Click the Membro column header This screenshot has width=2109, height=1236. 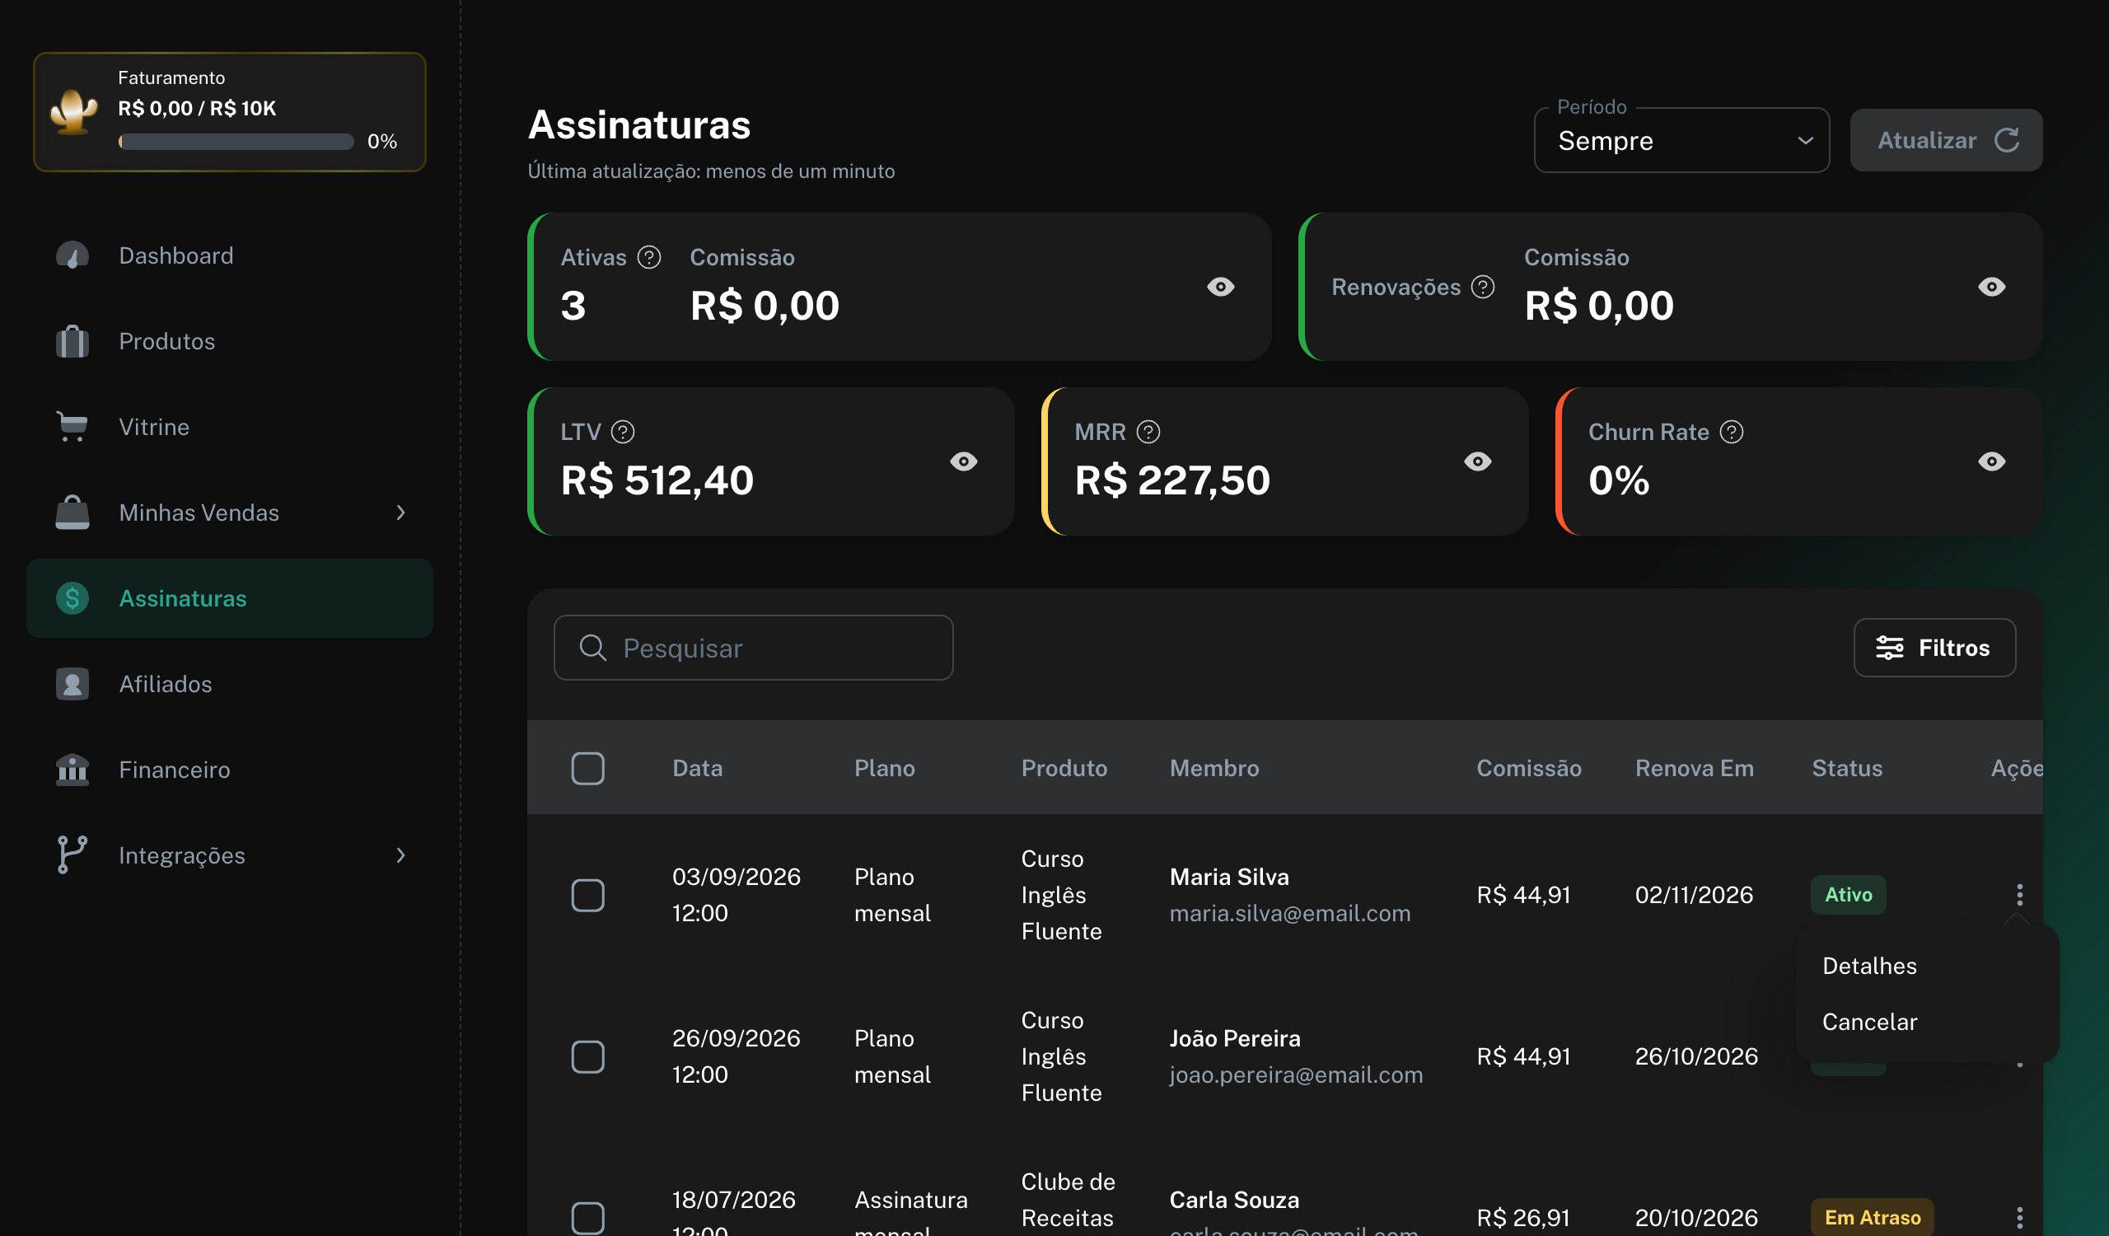(1213, 768)
